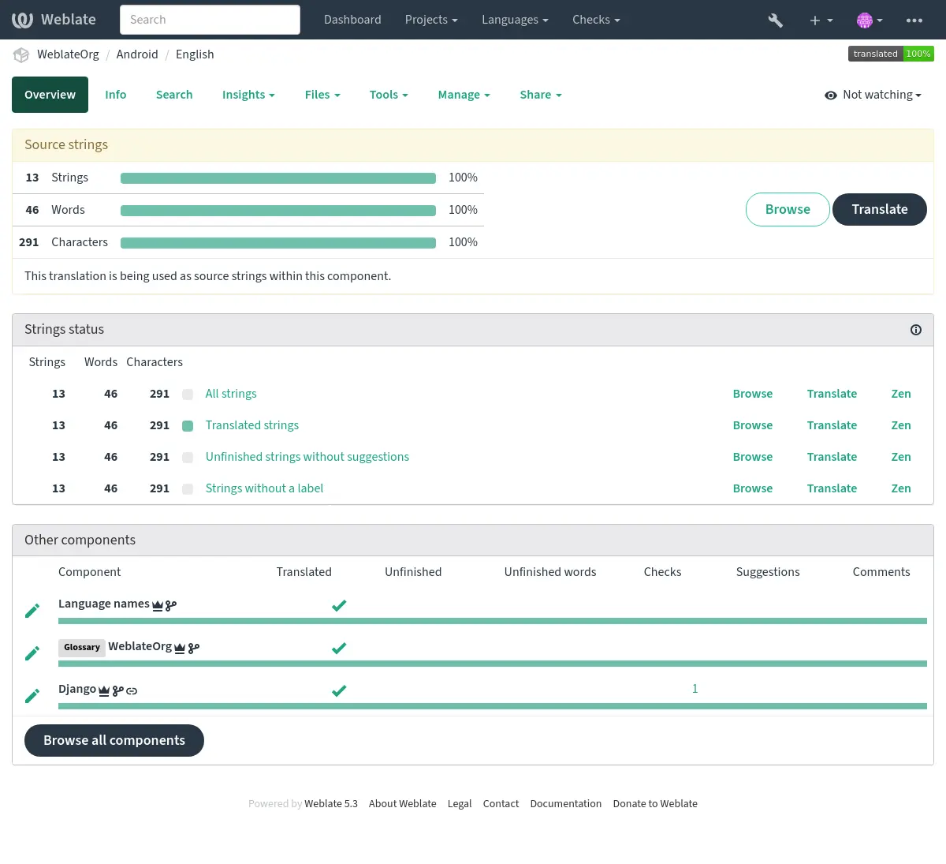Open Unfinished strings without suggestions link
The image size is (946, 864).
tap(307, 457)
